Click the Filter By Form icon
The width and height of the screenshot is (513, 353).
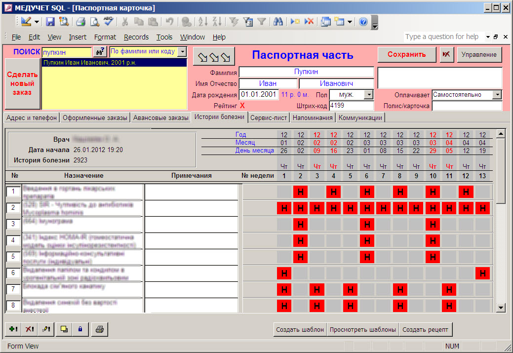[x=248, y=22]
